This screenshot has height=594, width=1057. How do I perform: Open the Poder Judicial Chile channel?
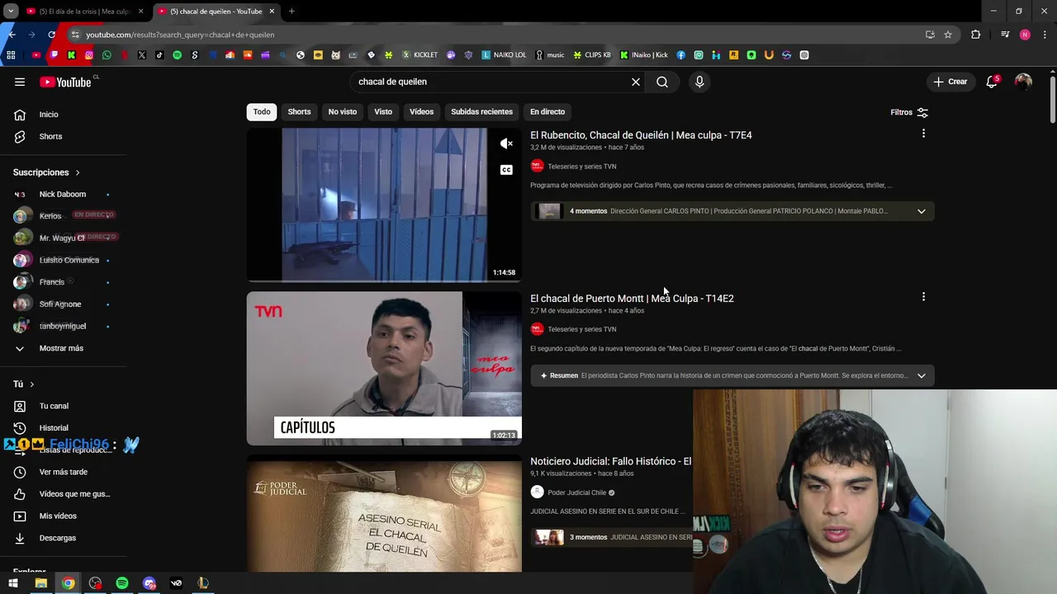click(x=576, y=493)
